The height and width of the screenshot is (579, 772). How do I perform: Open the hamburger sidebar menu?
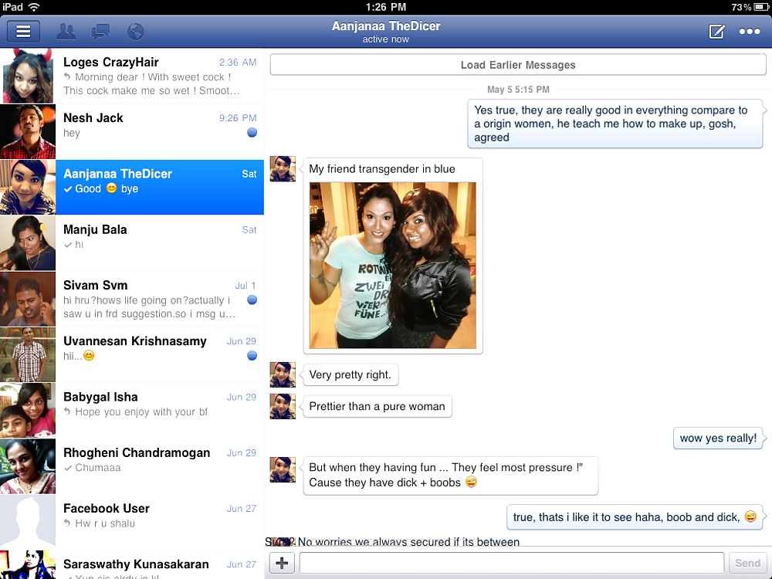point(23,32)
